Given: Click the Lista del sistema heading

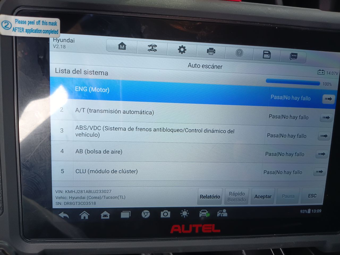Looking at the screenshot, I should click(82, 72).
